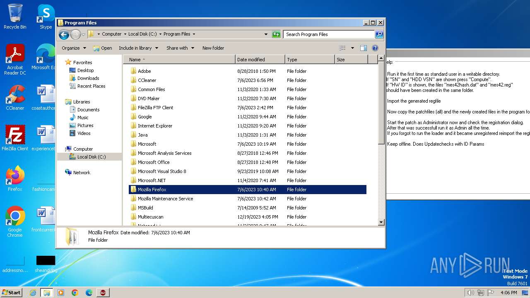Select Libraries in navigation pane

(82, 102)
